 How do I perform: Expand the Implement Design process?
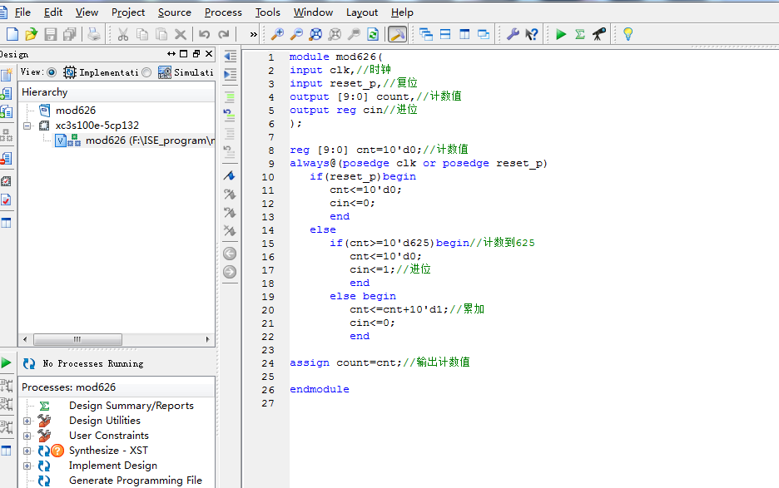[27, 466]
